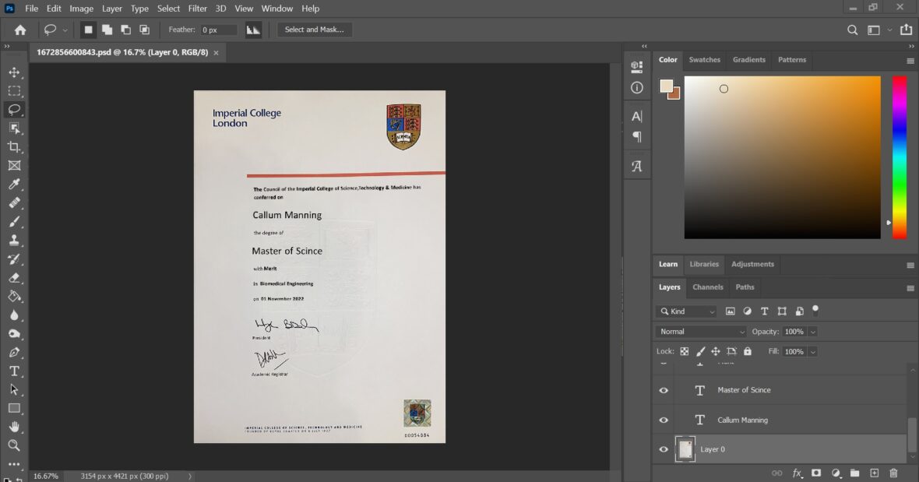Open the Image menu
Image resolution: width=919 pixels, height=482 pixels.
[x=82, y=9]
